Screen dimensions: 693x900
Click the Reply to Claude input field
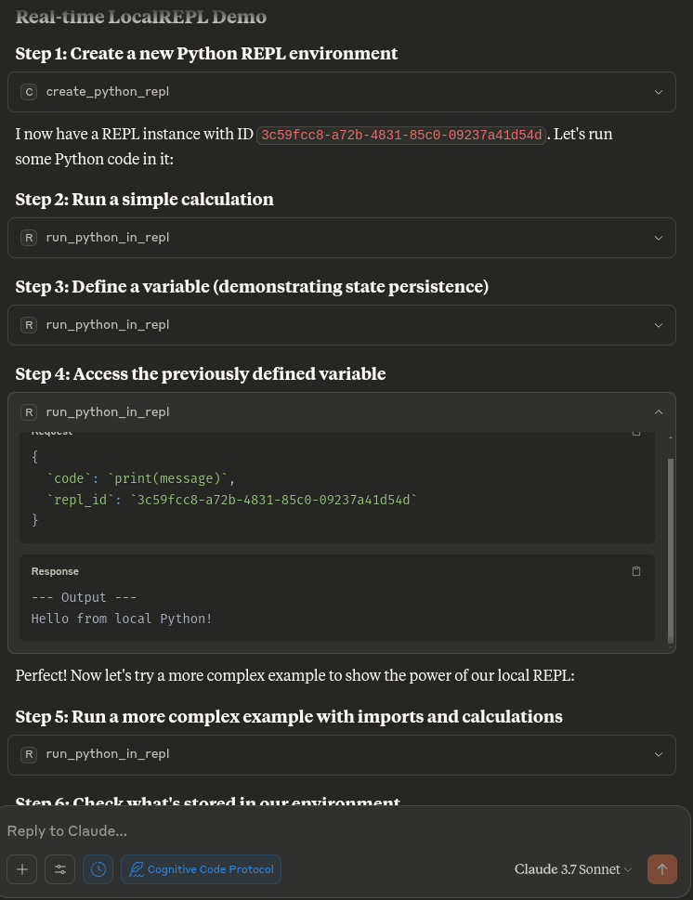click(279, 830)
